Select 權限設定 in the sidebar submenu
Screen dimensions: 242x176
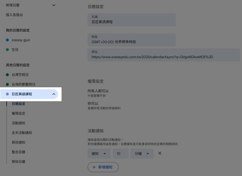click(x=18, y=113)
